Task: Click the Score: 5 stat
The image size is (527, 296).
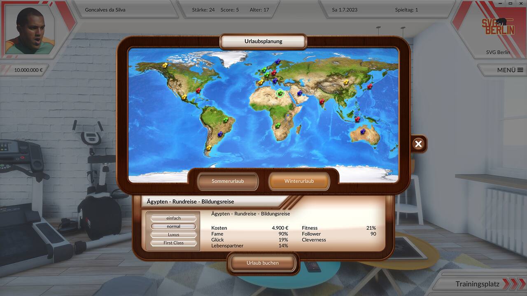Action: (230, 9)
